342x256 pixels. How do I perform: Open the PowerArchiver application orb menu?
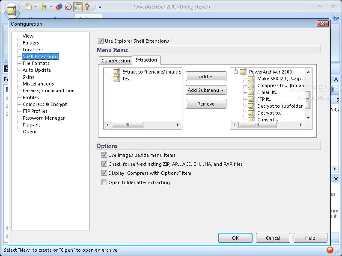[x=12, y=10]
